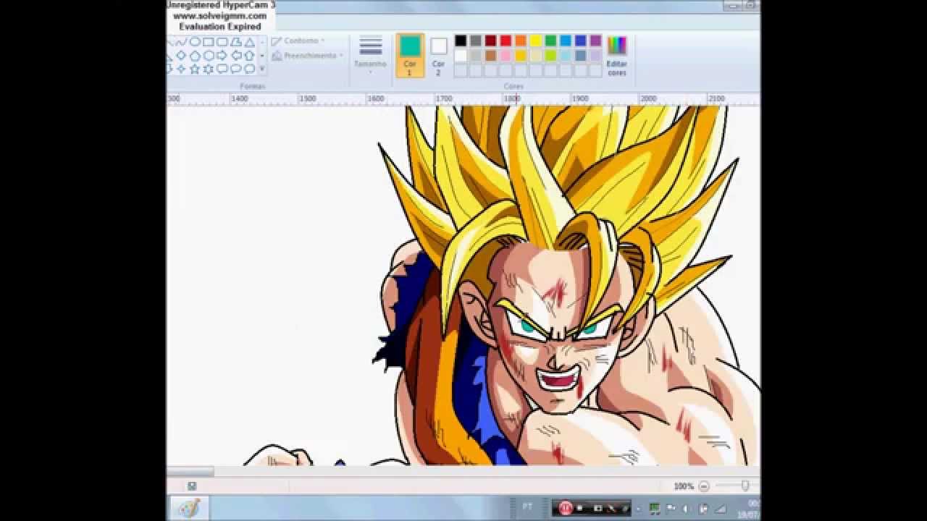The image size is (927, 521).
Task: Select the Five-point star shape
Action: pyautogui.click(x=195, y=69)
